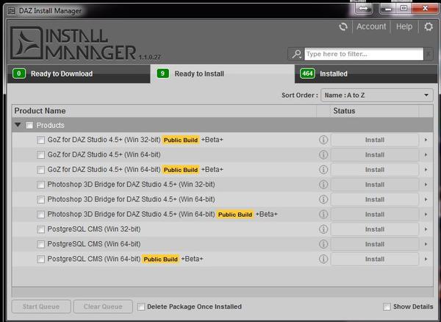The image size is (441, 322).
Task: Install PostgreSQL CMS Win 64-bit non-beta
Action: pyautogui.click(x=375, y=244)
